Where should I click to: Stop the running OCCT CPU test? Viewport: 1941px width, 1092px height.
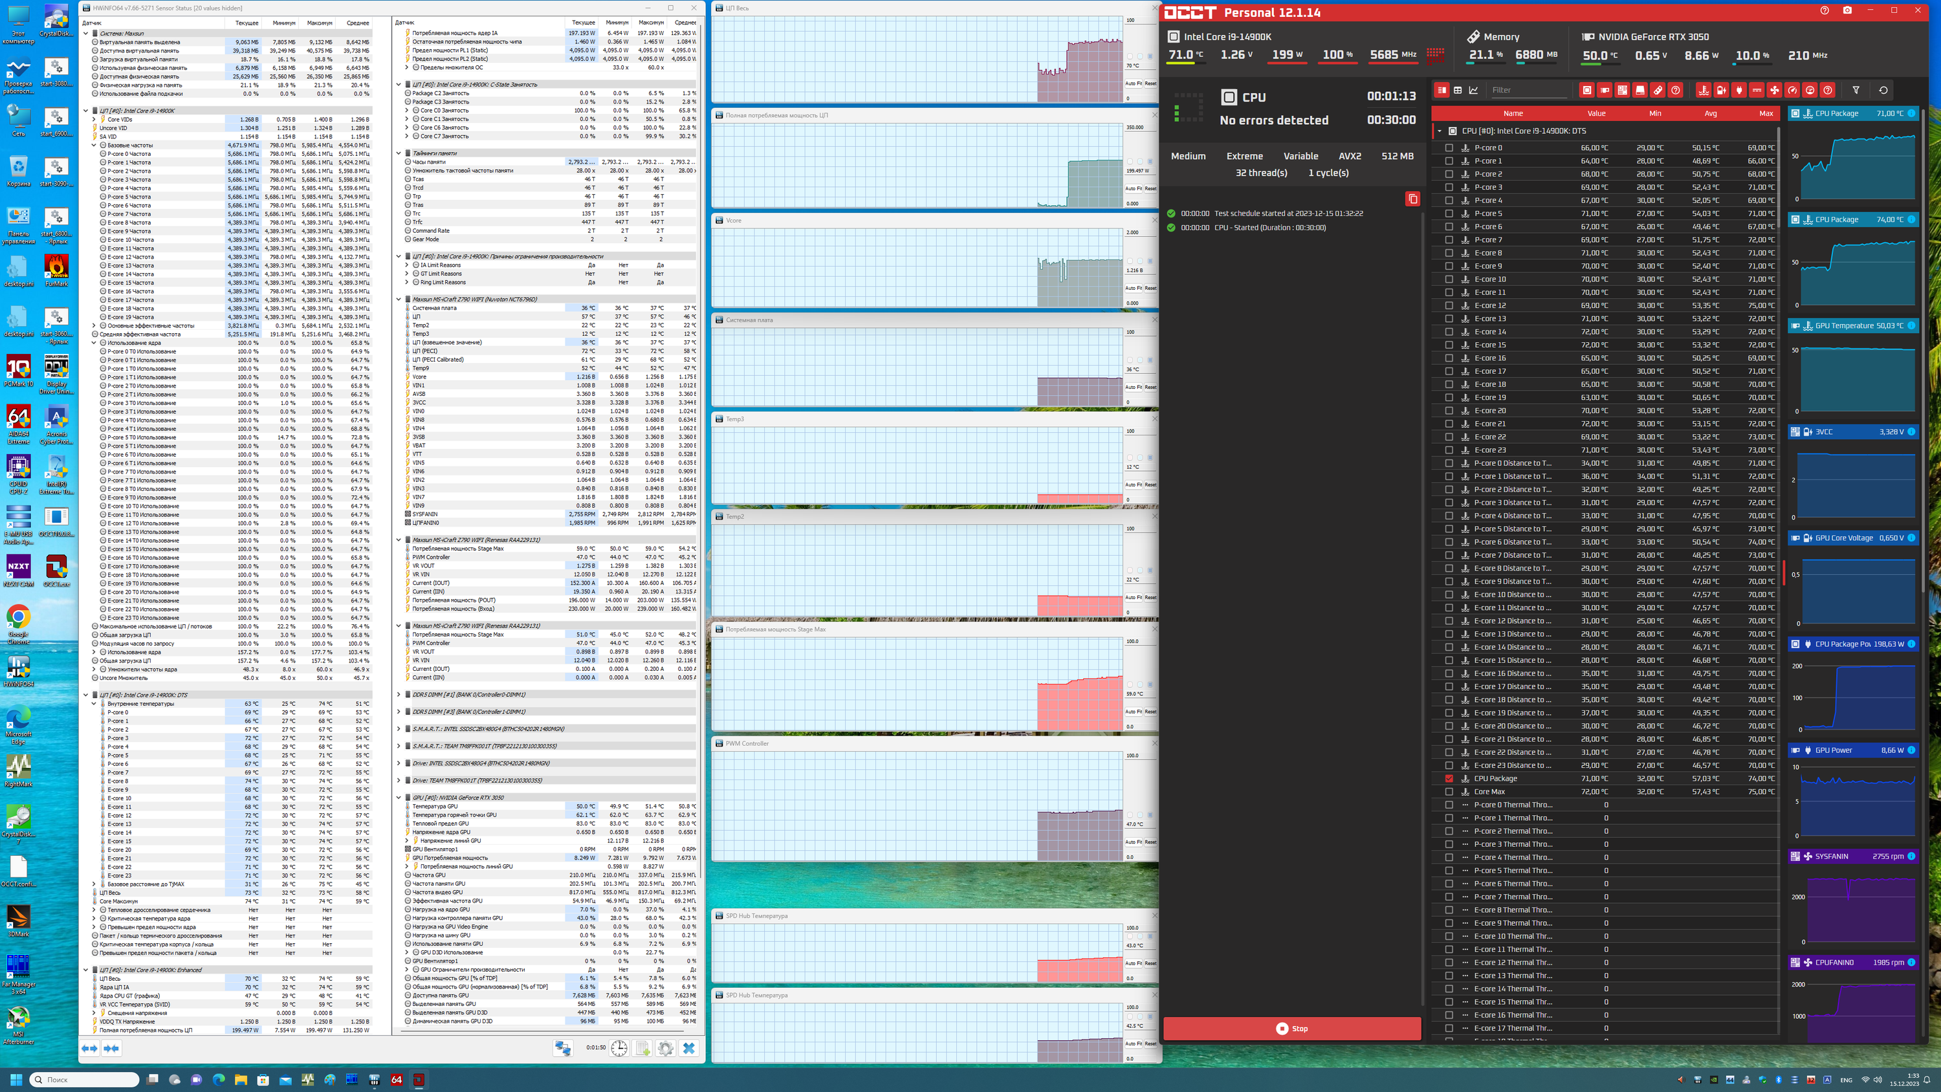click(x=1291, y=1029)
